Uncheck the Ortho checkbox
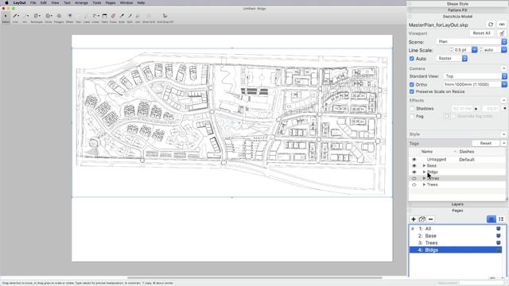509x286 pixels. (412, 84)
